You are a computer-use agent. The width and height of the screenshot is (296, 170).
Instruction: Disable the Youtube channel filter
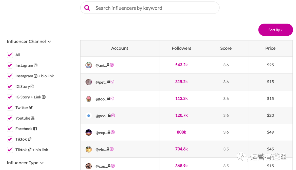tap(10, 118)
